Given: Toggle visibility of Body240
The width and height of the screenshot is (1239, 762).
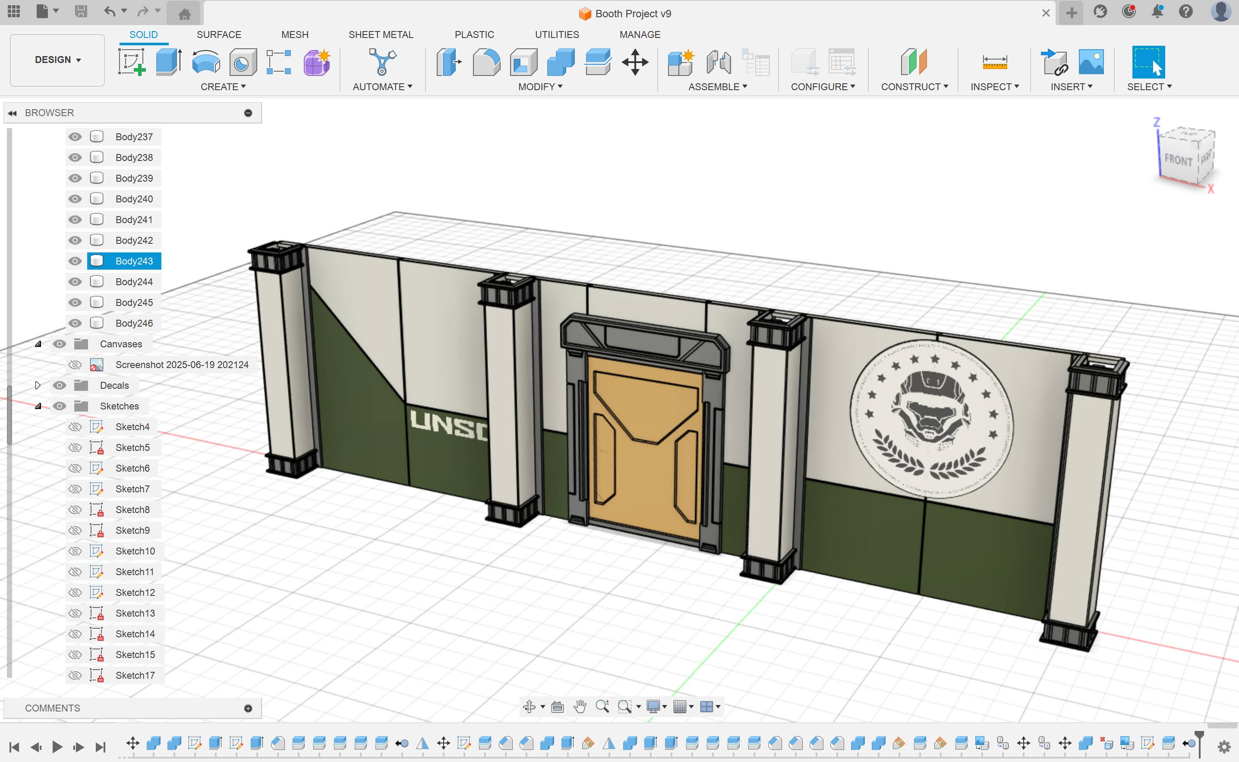Looking at the screenshot, I should pyautogui.click(x=75, y=198).
